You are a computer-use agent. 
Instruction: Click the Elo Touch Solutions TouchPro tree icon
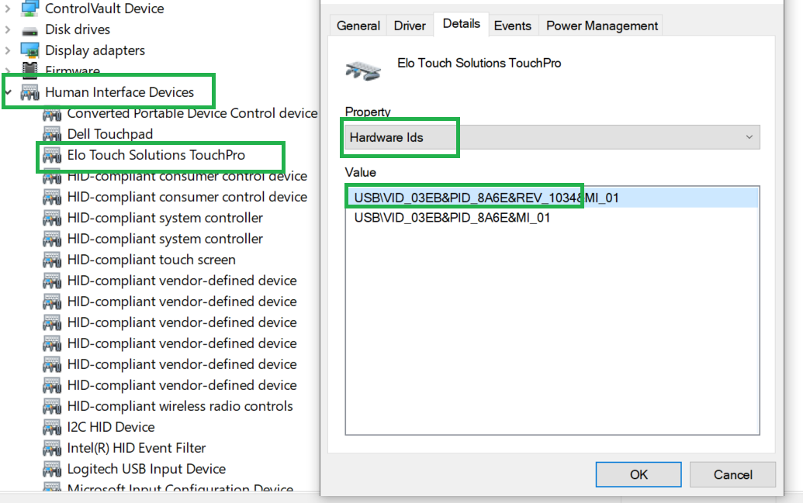(52, 155)
